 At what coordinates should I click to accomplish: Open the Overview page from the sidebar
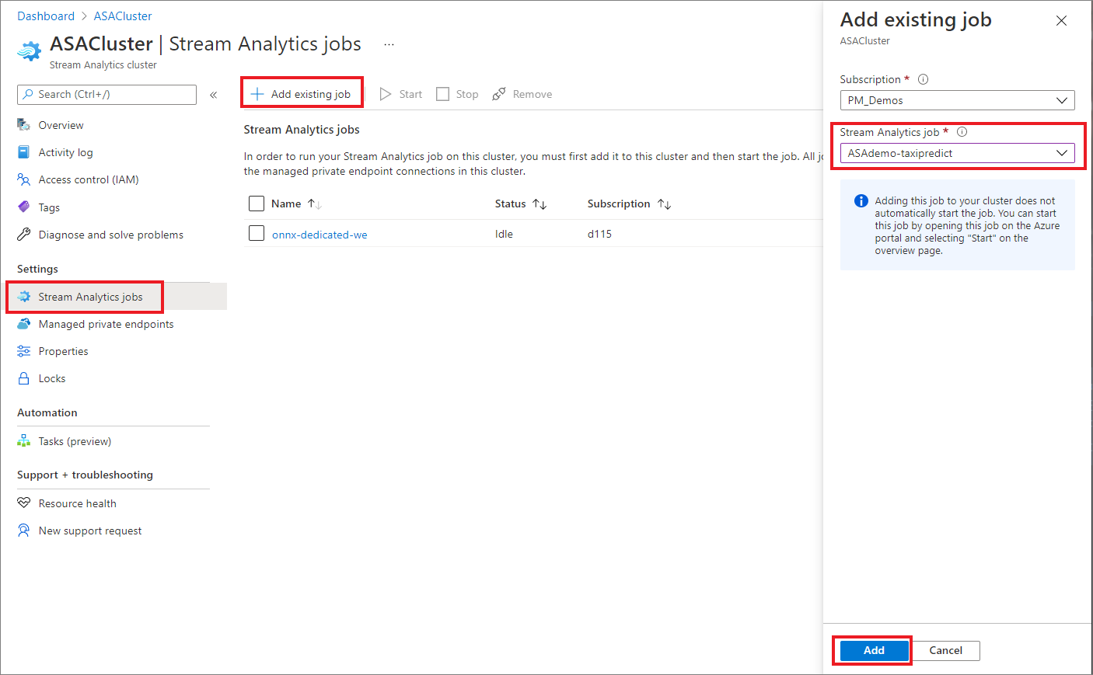61,125
